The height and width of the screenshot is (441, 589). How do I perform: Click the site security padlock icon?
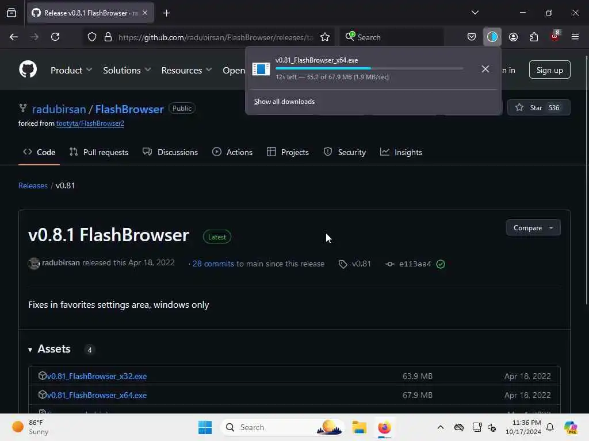pyautogui.click(x=108, y=37)
